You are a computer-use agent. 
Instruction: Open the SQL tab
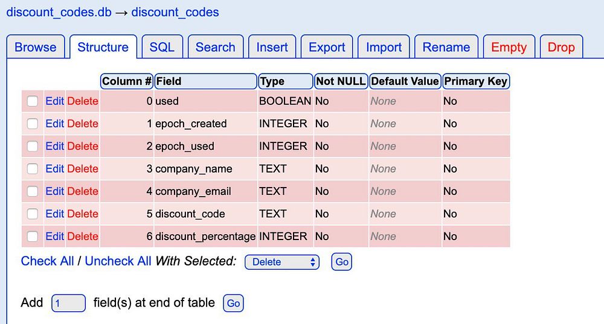(x=162, y=47)
